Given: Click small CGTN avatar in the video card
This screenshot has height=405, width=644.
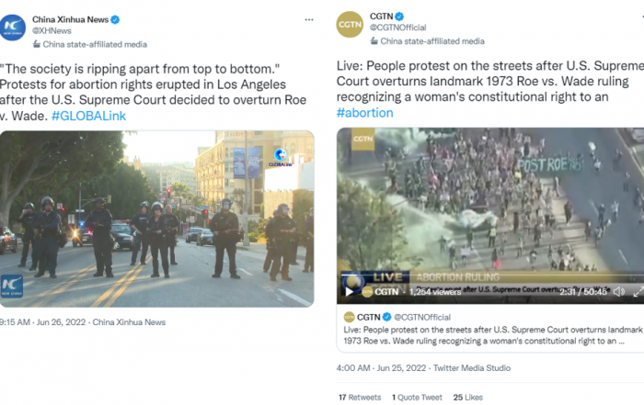Looking at the screenshot, I should 349,317.
